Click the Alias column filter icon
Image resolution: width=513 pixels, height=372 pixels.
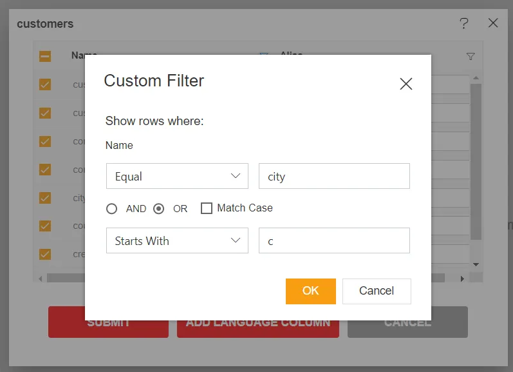click(x=471, y=57)
